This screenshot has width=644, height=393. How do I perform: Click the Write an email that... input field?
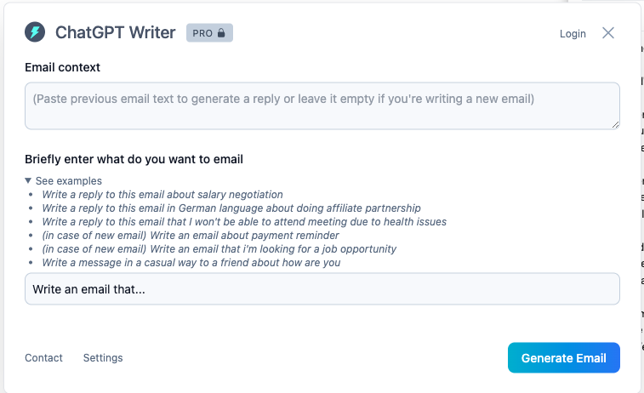322,288
